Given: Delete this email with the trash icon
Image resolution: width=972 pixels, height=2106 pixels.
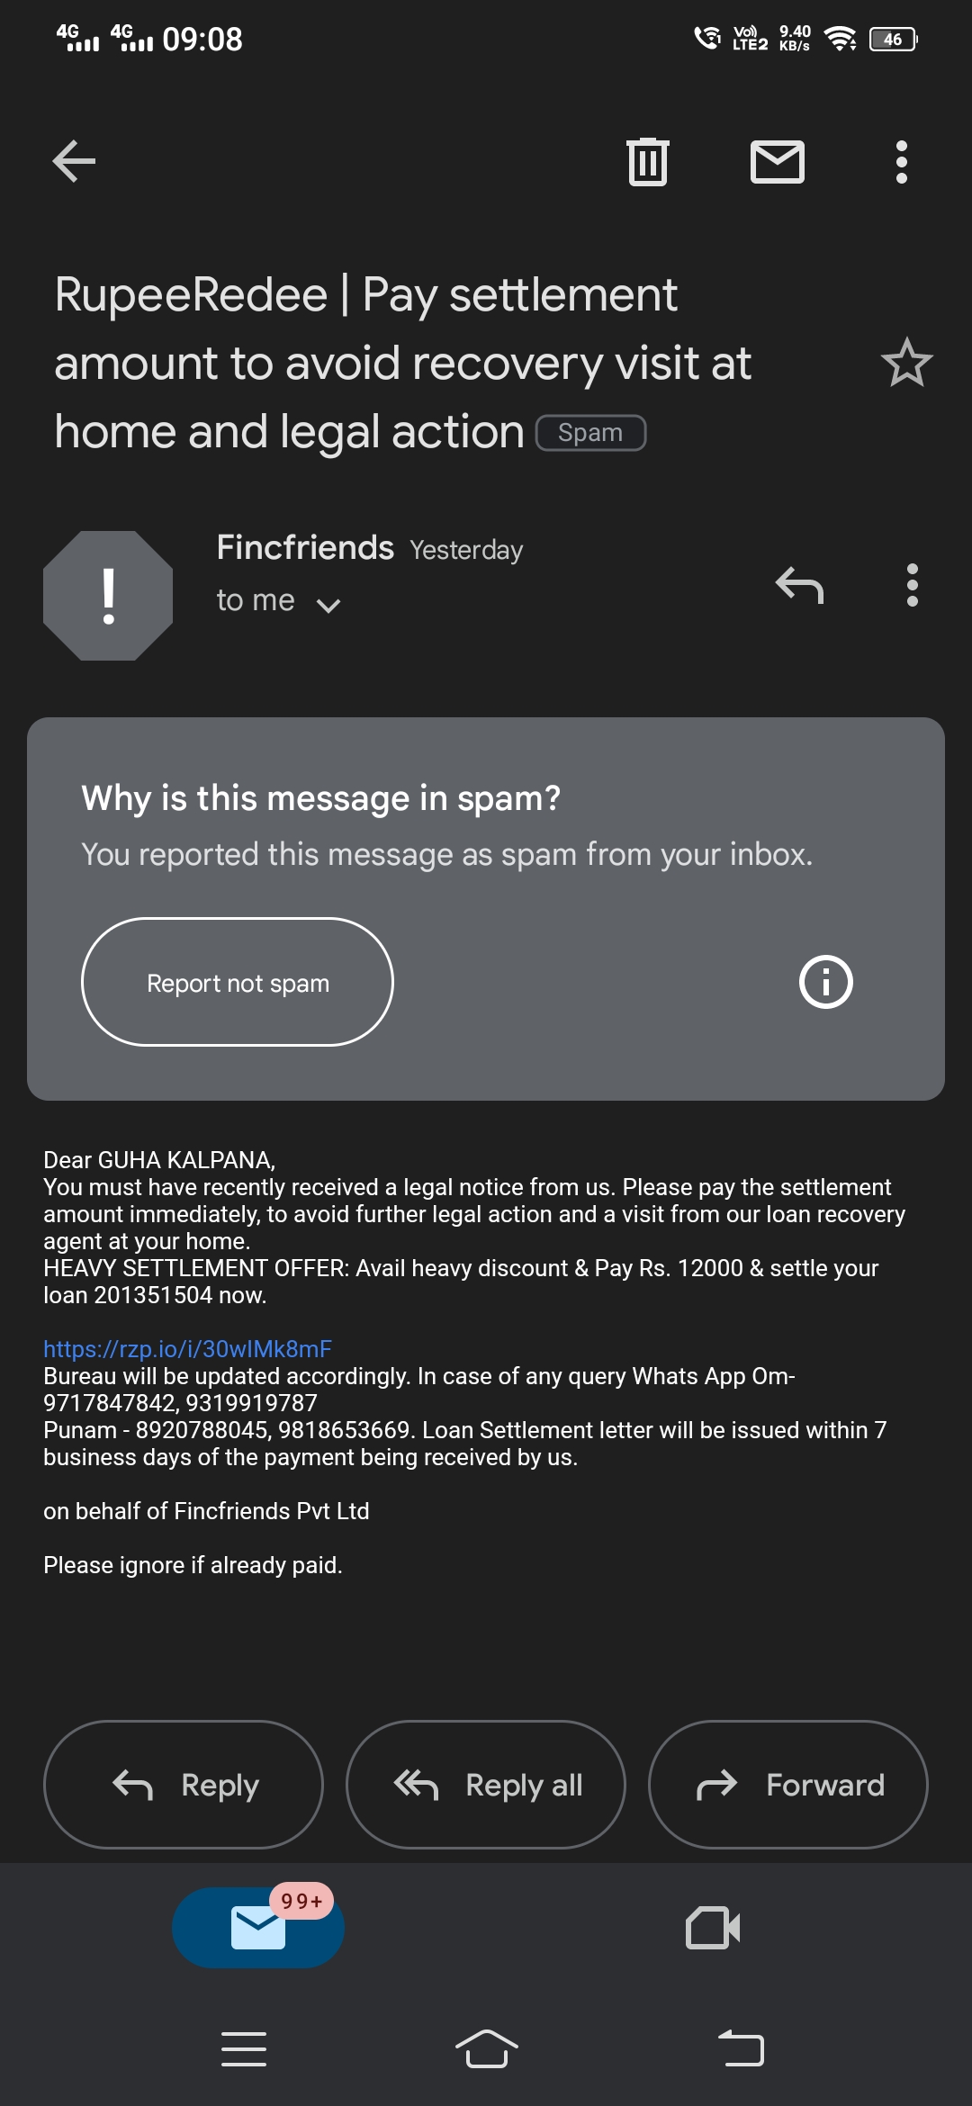Looking at the screenshot, I should pos(647,162).
